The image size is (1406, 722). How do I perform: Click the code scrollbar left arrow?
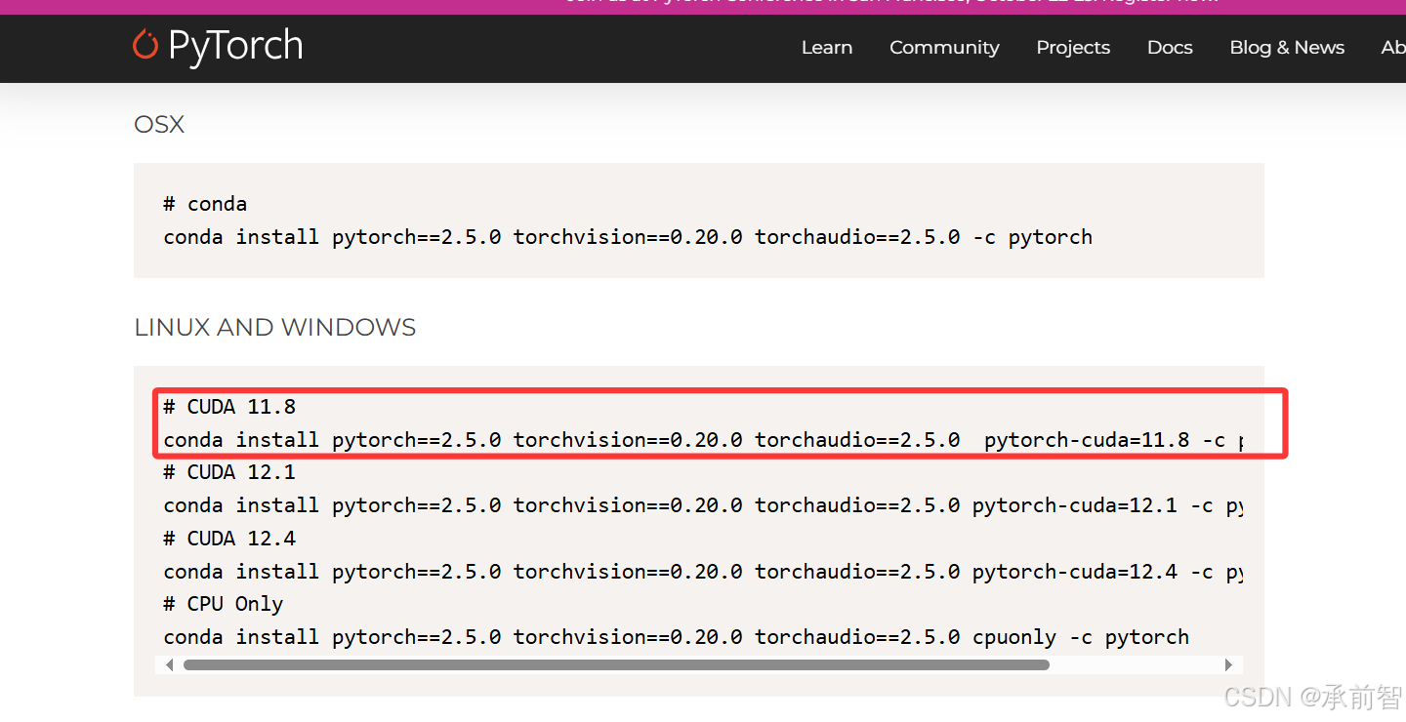169,665
